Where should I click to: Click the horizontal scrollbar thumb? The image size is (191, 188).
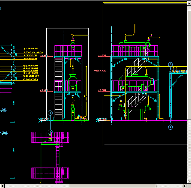112,186
